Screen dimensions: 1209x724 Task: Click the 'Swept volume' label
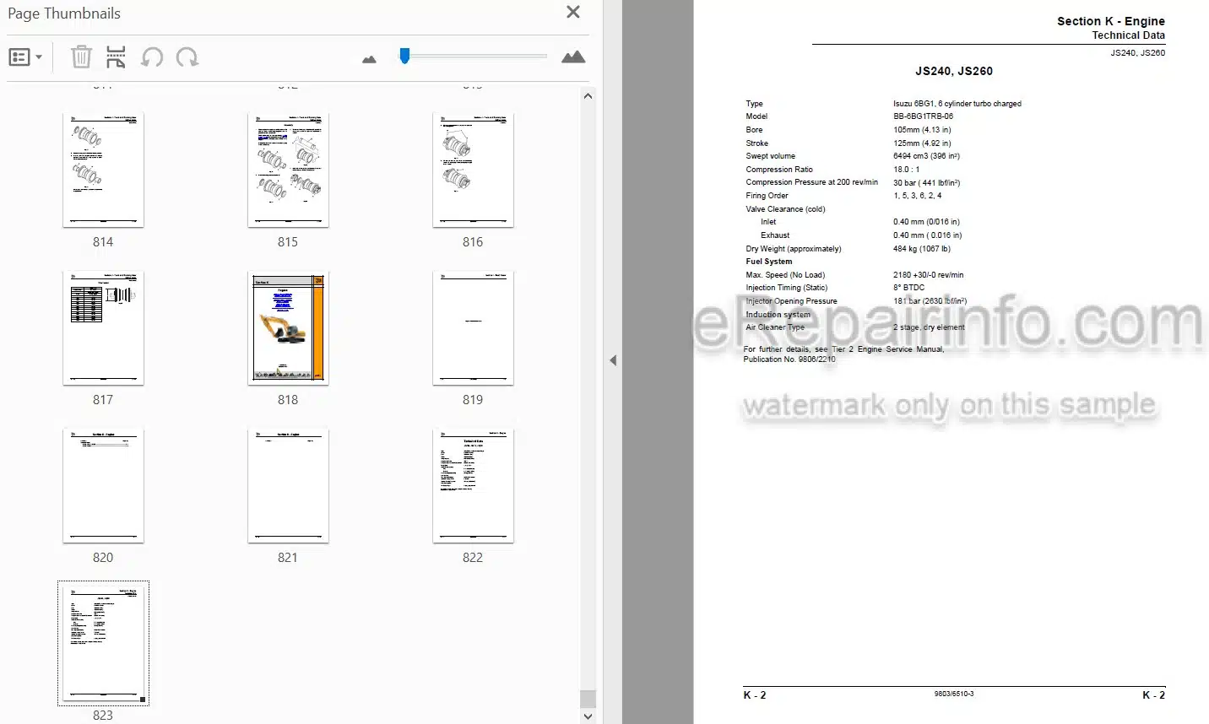coord(770,156)
